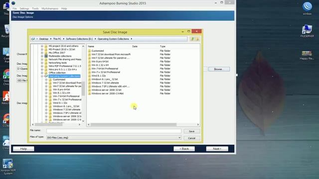
Task: Select Win7 32 bit download from microsoft folder
Action: 111,54
